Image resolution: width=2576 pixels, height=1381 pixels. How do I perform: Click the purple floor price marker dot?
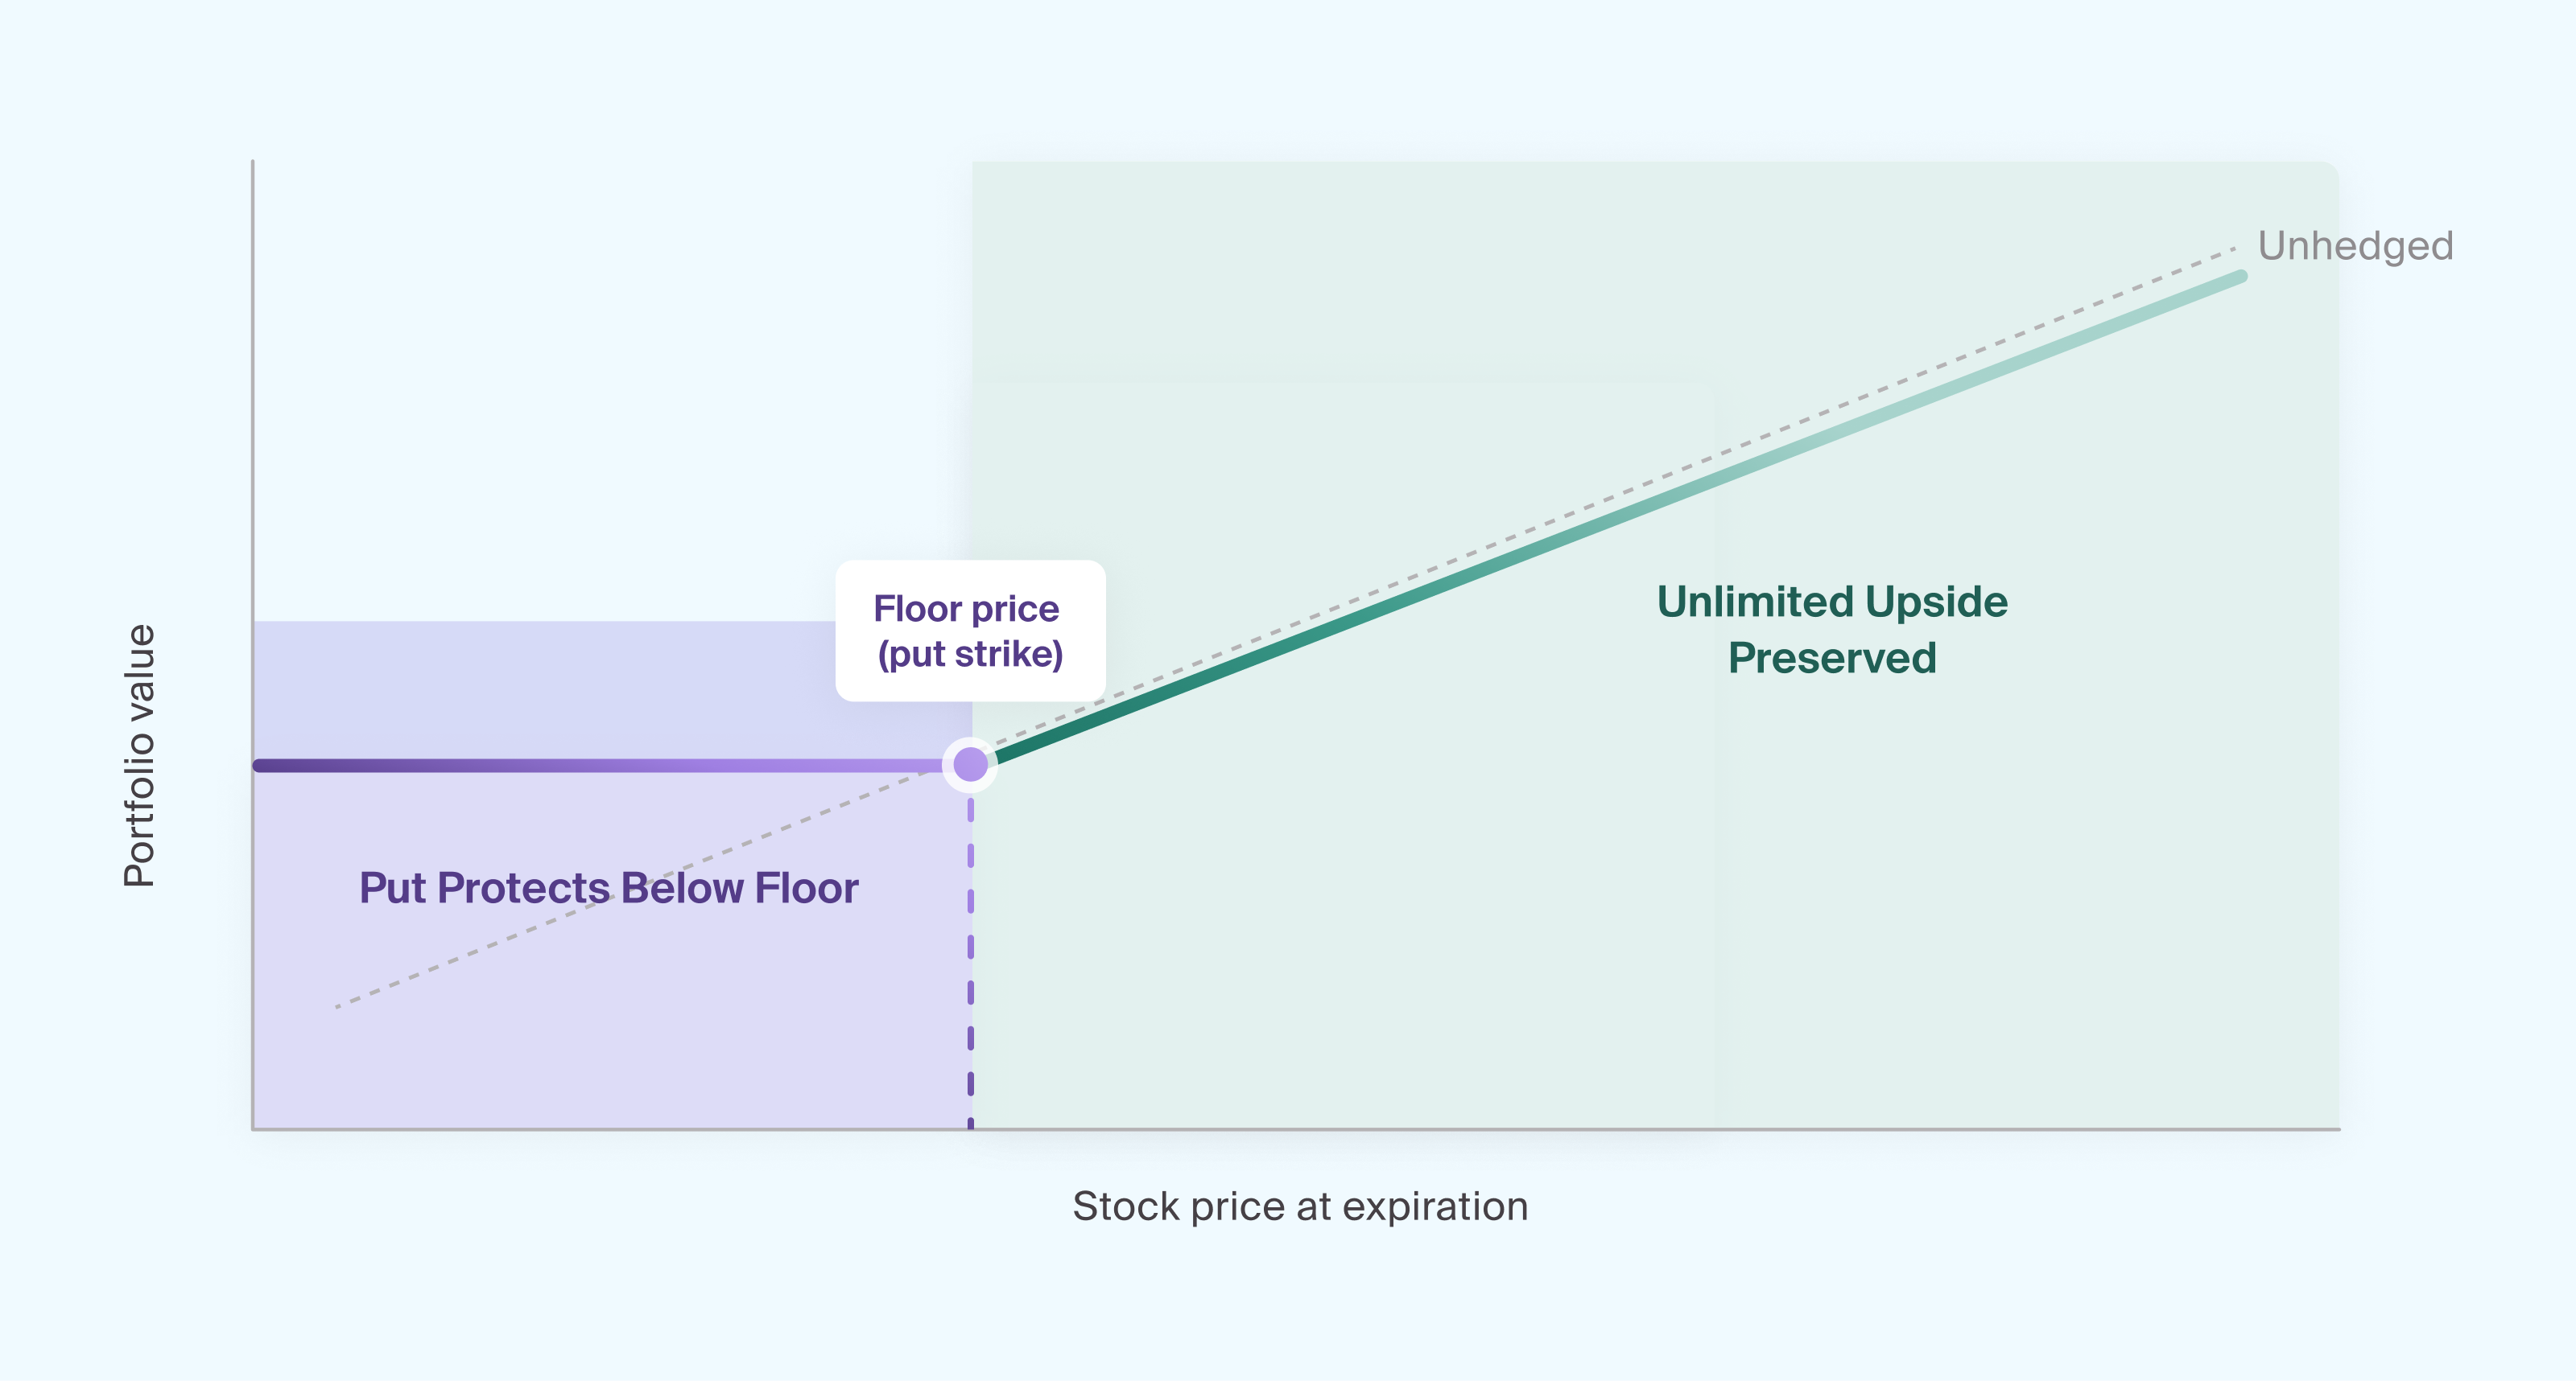[970, 764]
